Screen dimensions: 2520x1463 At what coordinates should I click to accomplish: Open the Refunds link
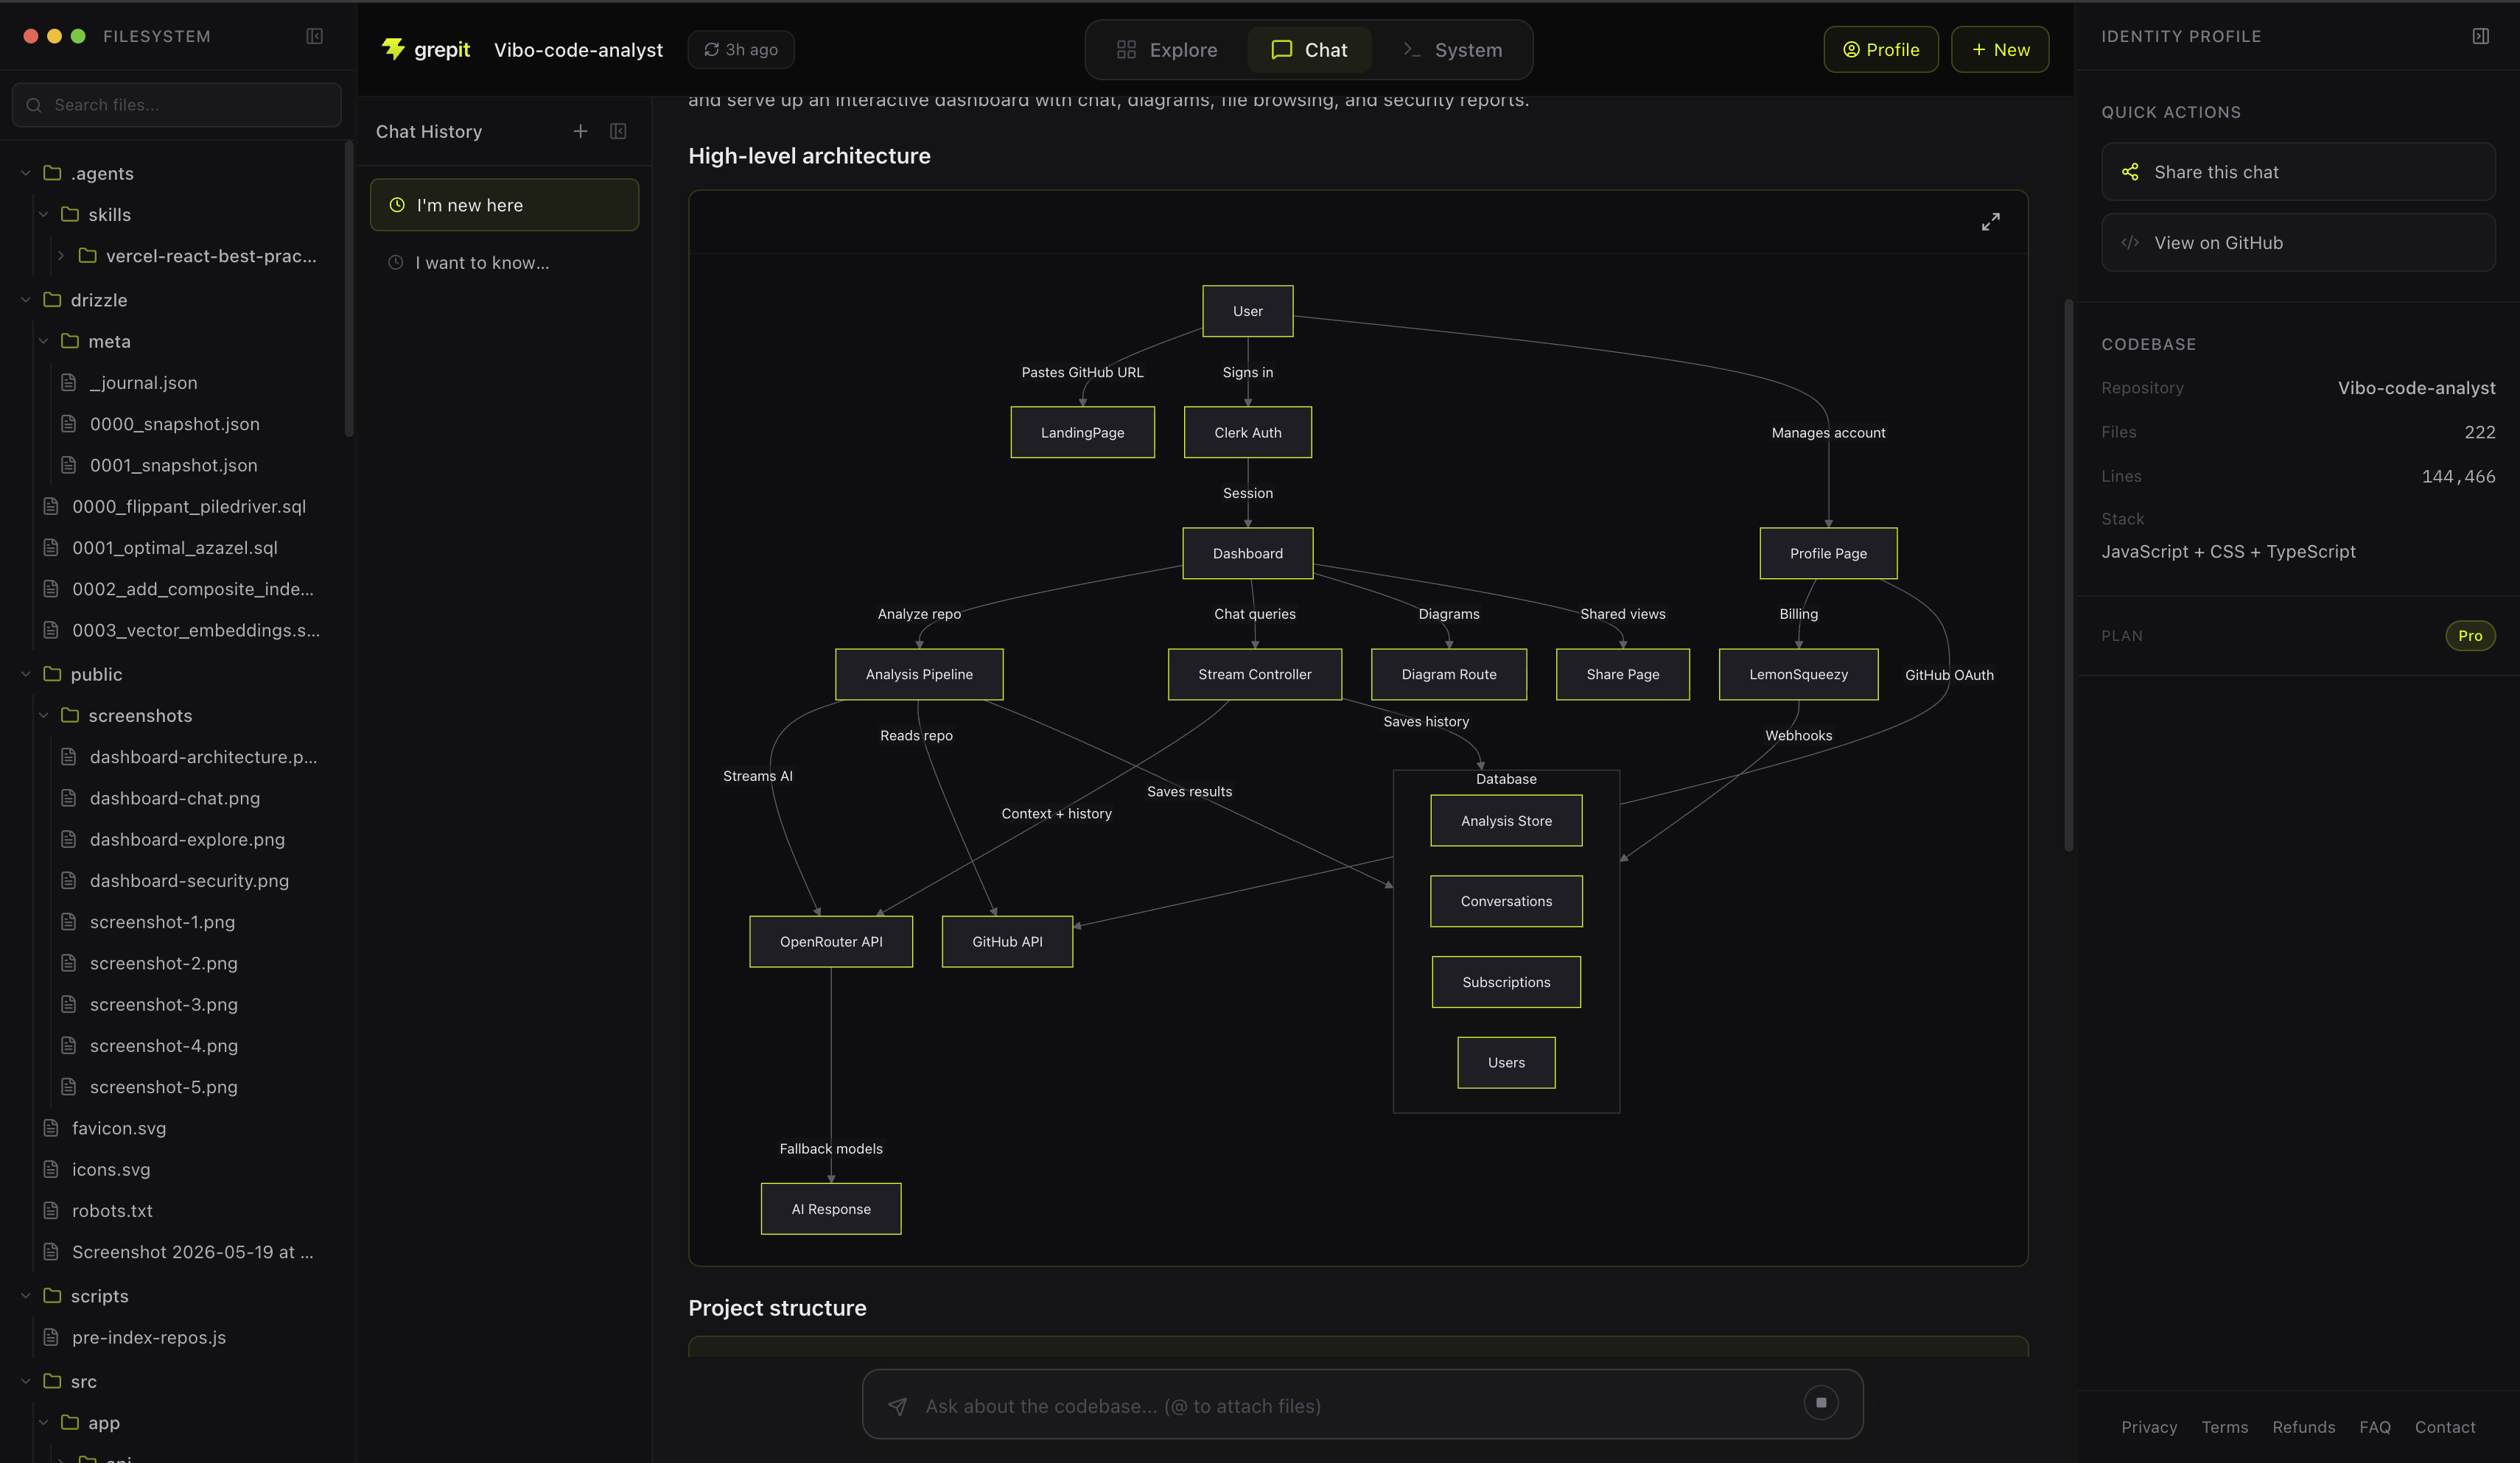[x=2303, y=1427]
